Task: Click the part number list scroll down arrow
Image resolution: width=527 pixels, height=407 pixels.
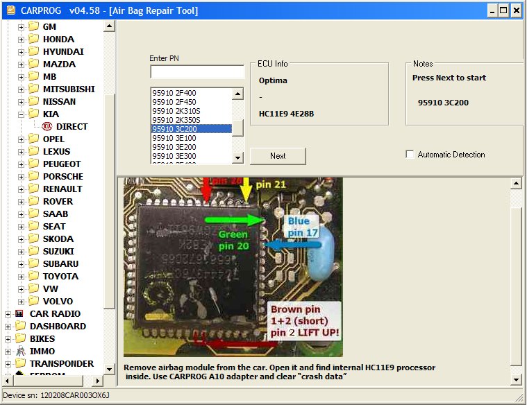Action: 238,157
